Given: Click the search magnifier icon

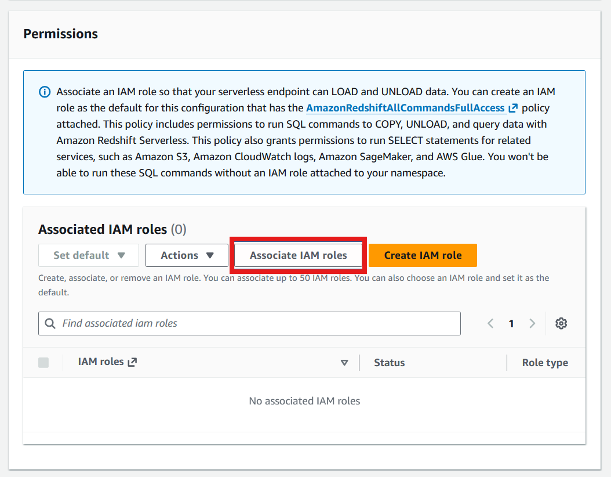Looking at the screenshot, I should [50, 323].
